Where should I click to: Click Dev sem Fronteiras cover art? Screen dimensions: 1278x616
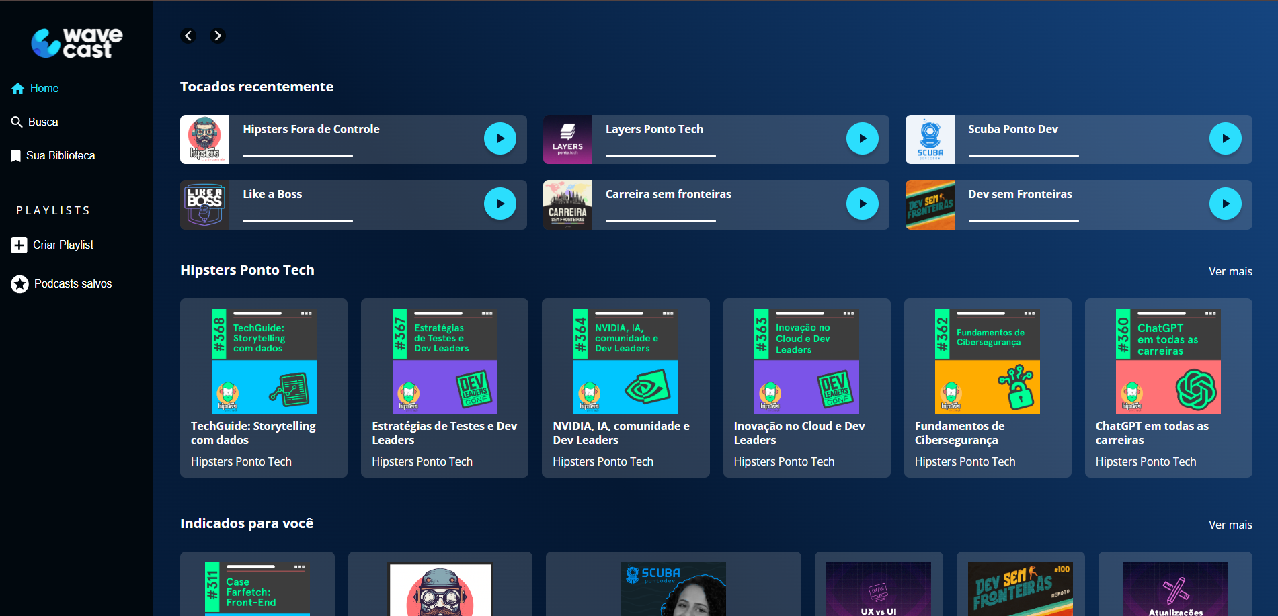pos(930,205)
